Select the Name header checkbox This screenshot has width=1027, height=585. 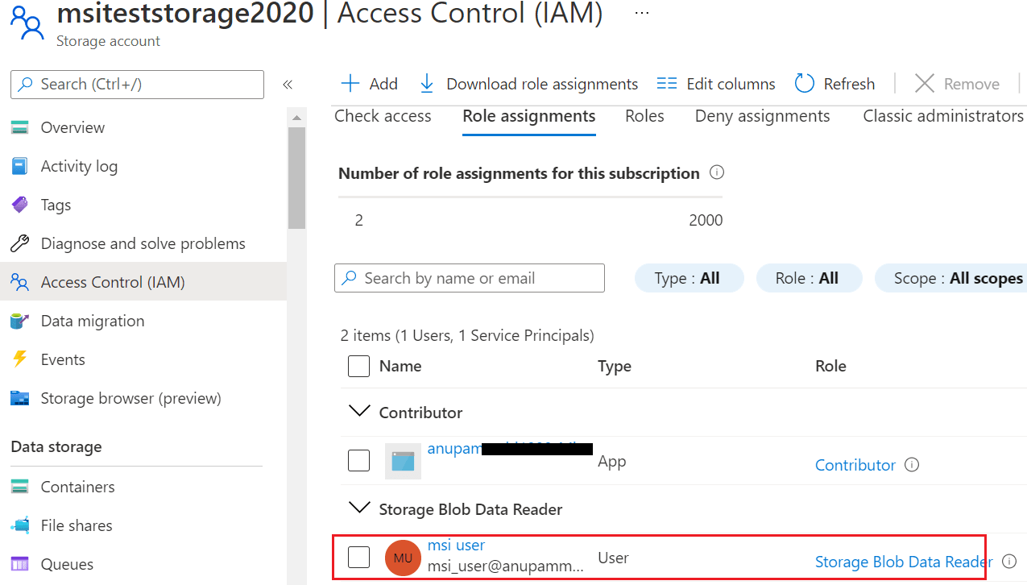(x=358, y=366)
